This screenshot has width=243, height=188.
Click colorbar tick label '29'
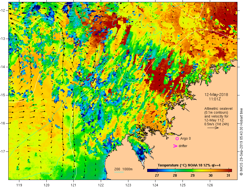[192, 176]
